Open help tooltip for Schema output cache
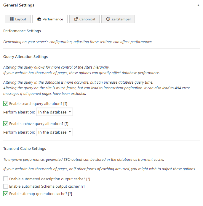 [82, 186]
